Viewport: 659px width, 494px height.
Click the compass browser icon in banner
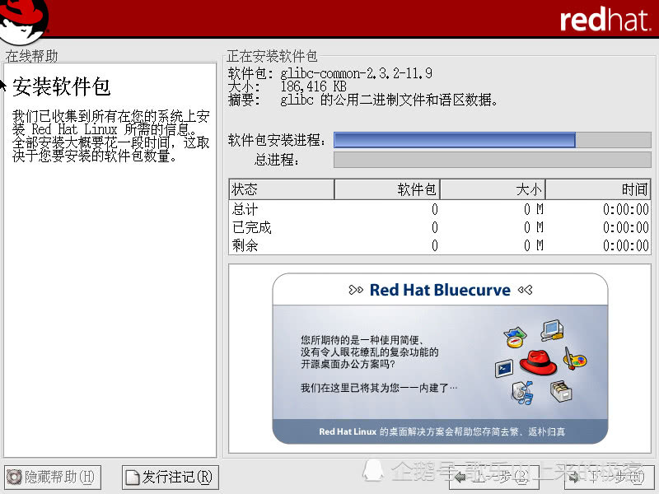point(515,338)
